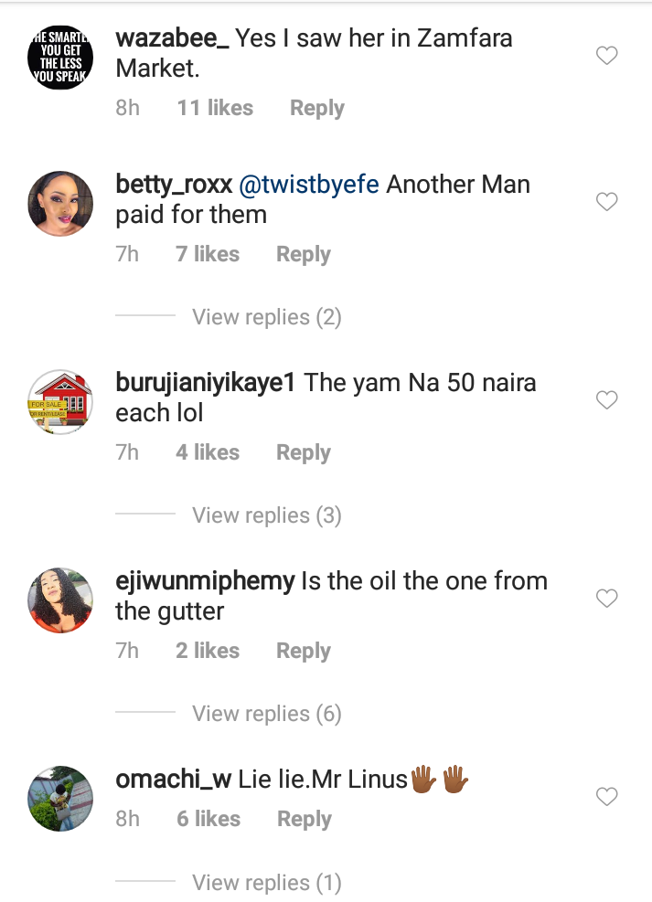Open betty_roxx avatar photo

(x=60, y=204)
